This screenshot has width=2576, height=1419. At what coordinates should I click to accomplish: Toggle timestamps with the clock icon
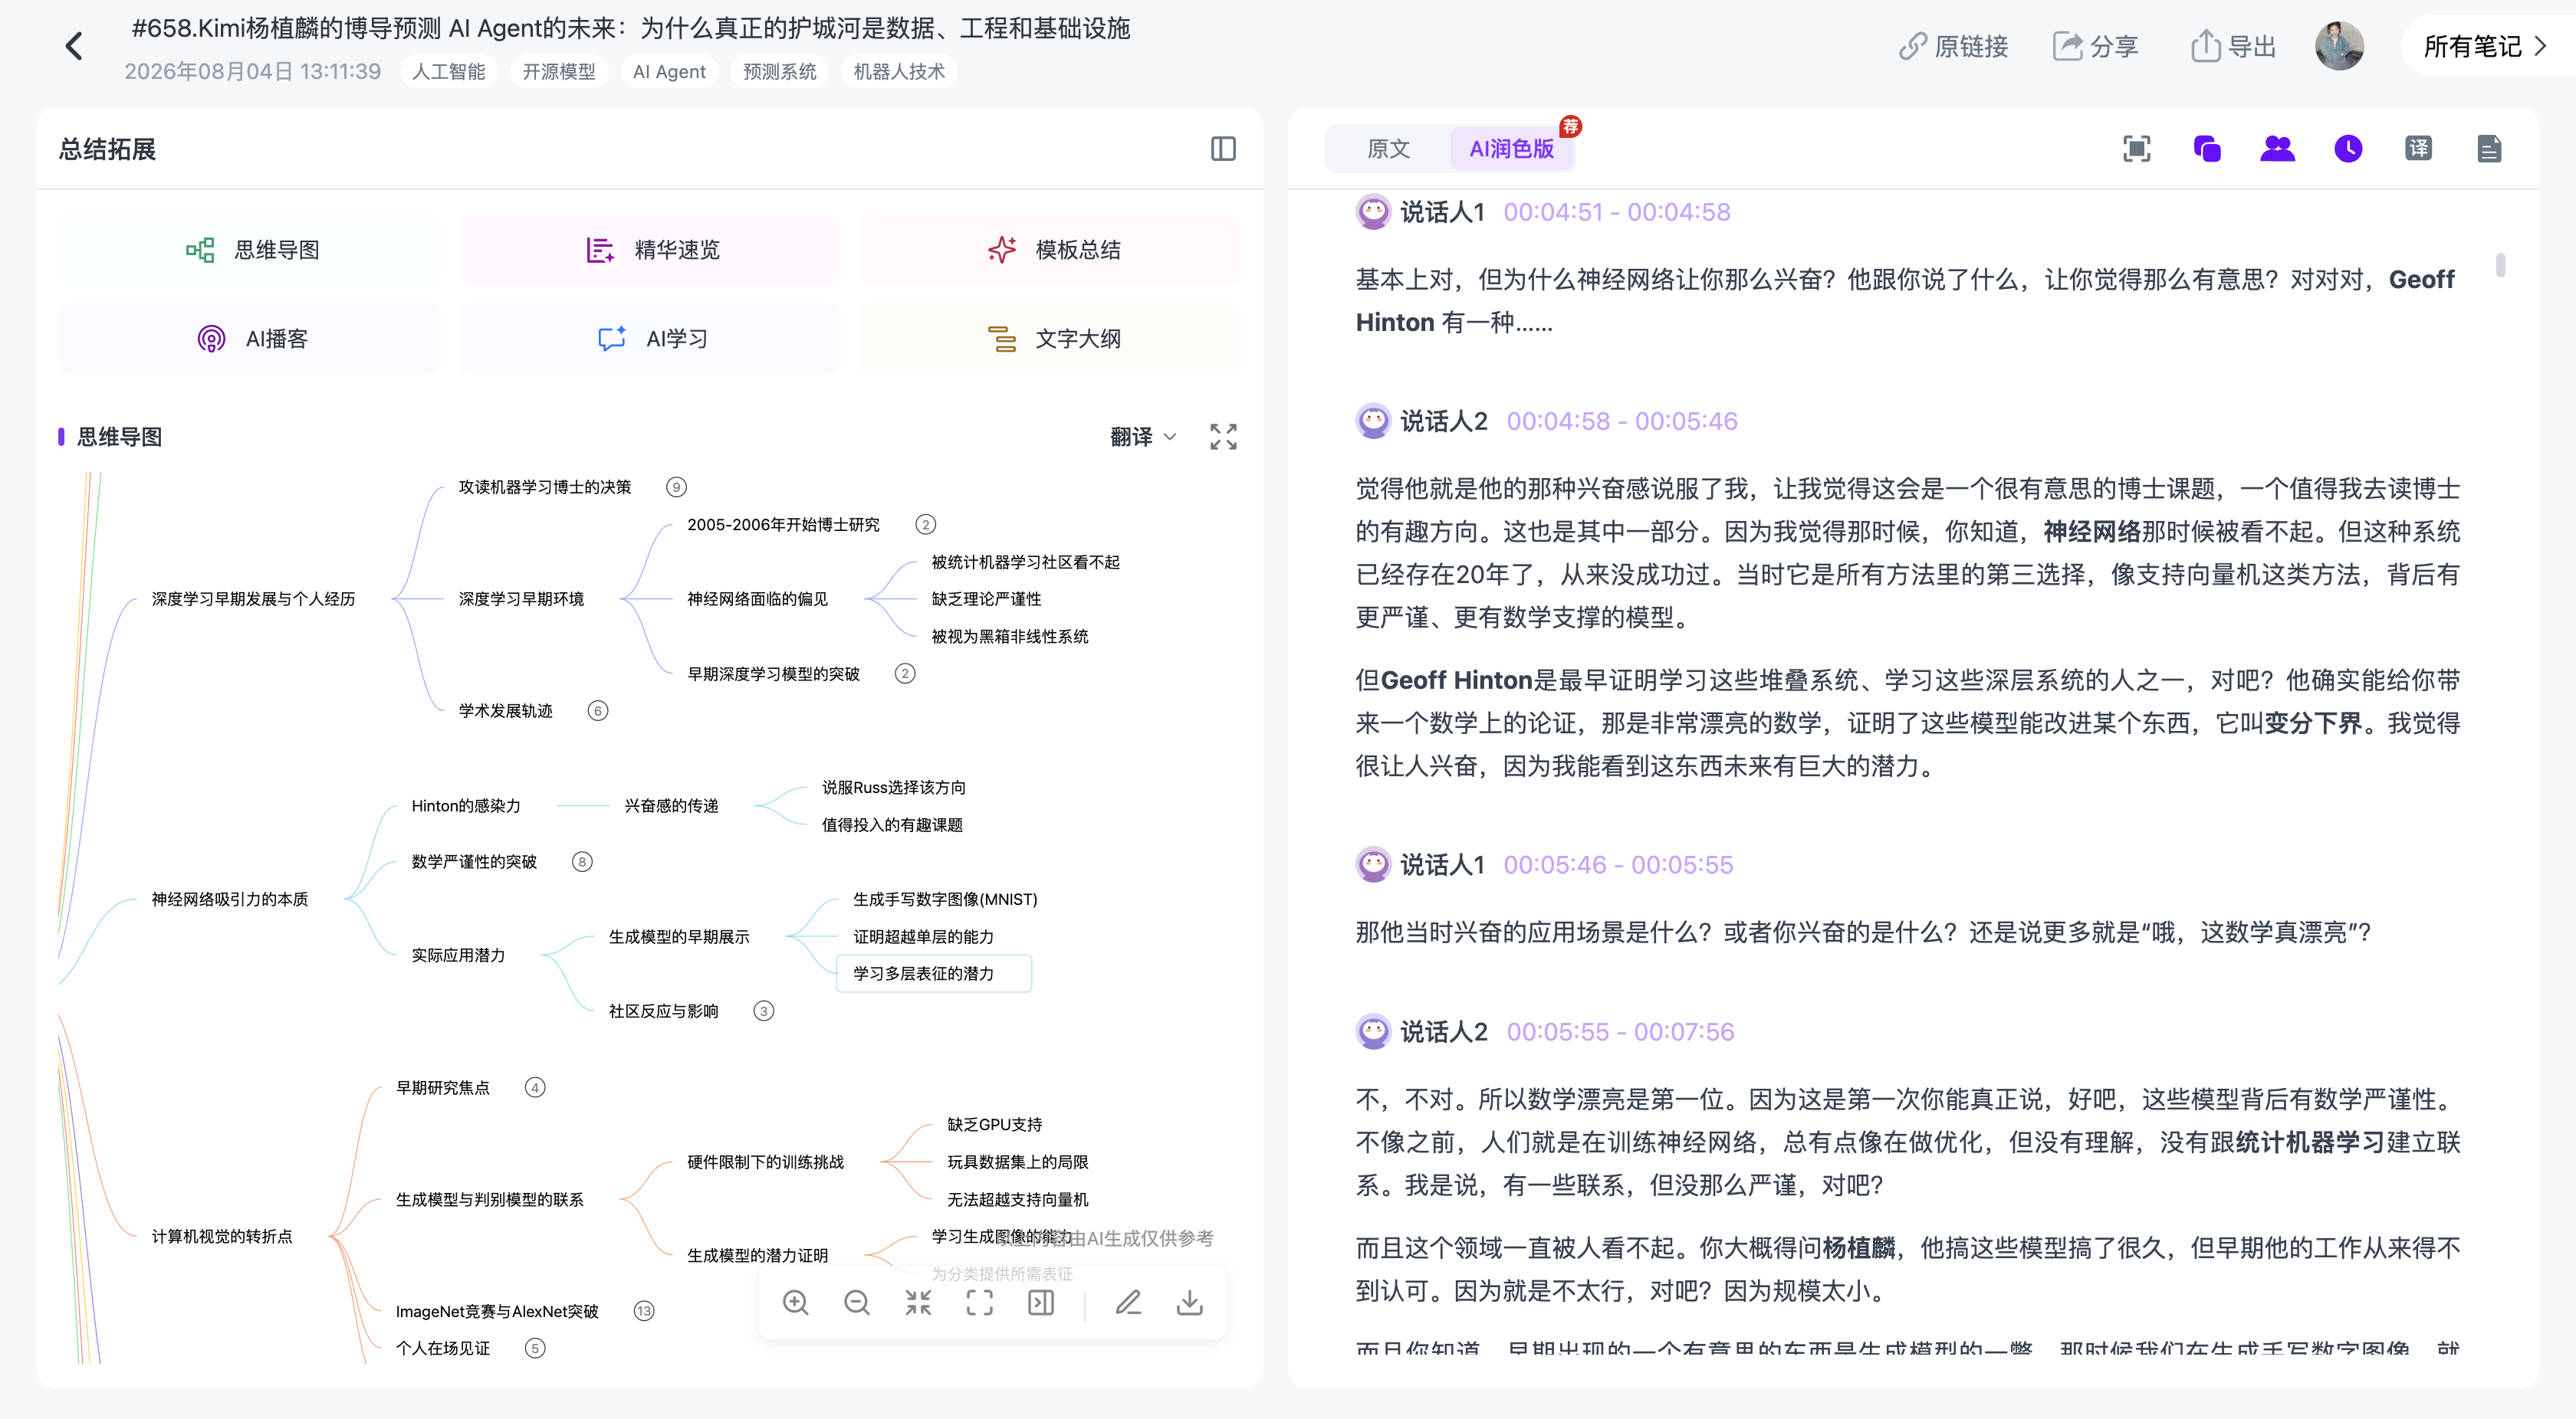tap(2348, 149)
